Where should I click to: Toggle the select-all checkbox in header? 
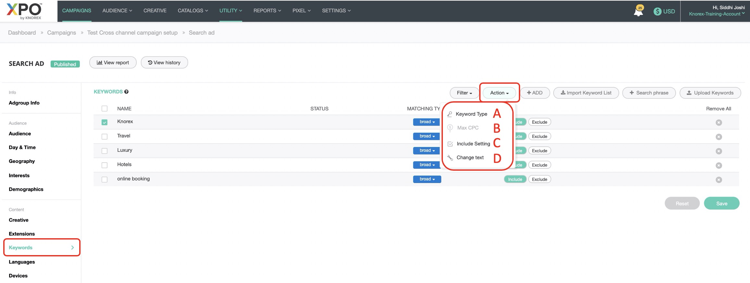click(x=104, y=109)
